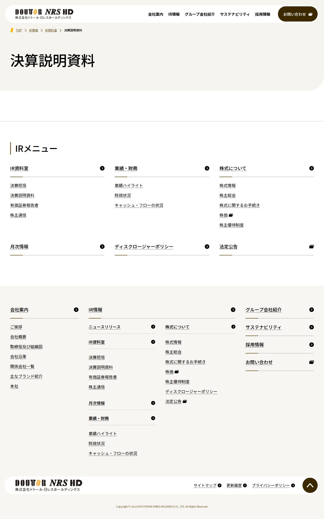Click the arrow icon beside 業績・財務 in IRメニュー

click(x=207, y=168)
